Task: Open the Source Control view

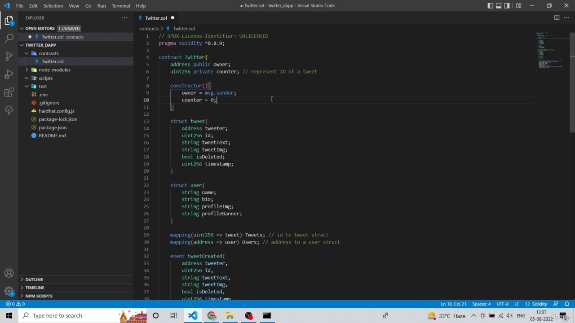Action: tap(9, 56)
